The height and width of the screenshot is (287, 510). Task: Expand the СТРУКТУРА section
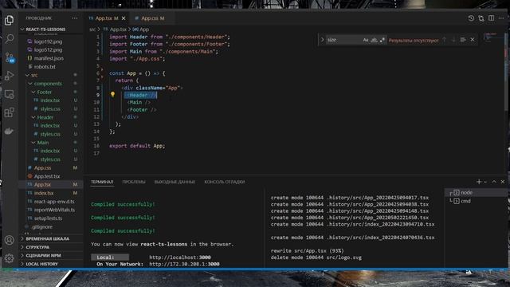click(x=51, y=247)
